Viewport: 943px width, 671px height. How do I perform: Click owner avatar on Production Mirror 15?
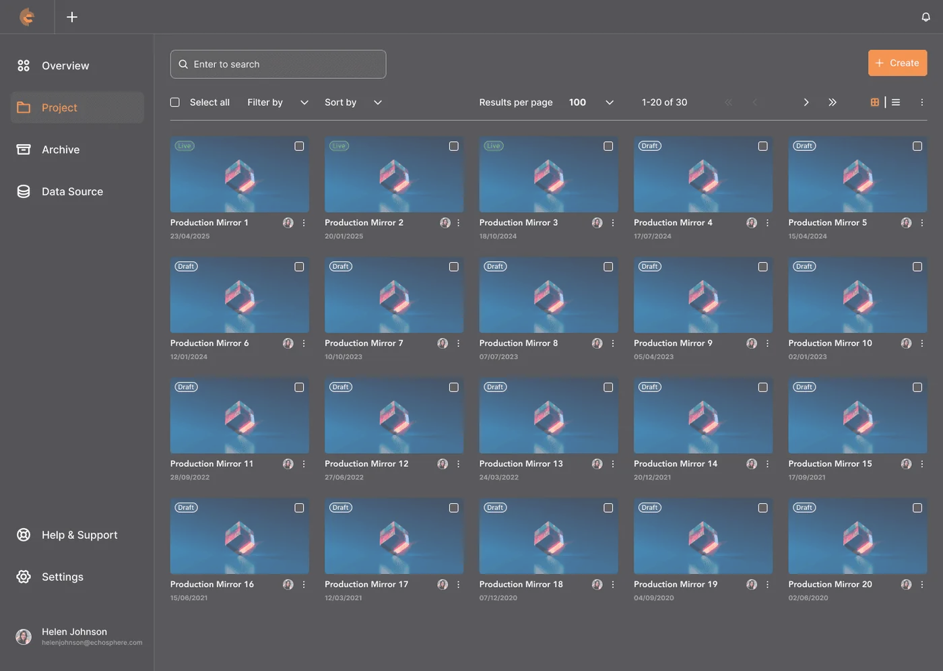(x=907, y=464)
